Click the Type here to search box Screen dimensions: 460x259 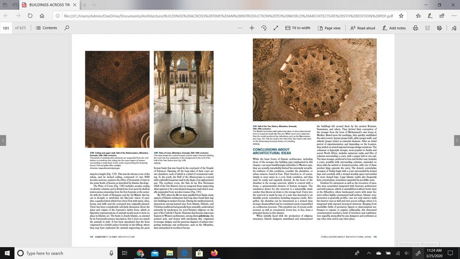[x=66, y=253]
